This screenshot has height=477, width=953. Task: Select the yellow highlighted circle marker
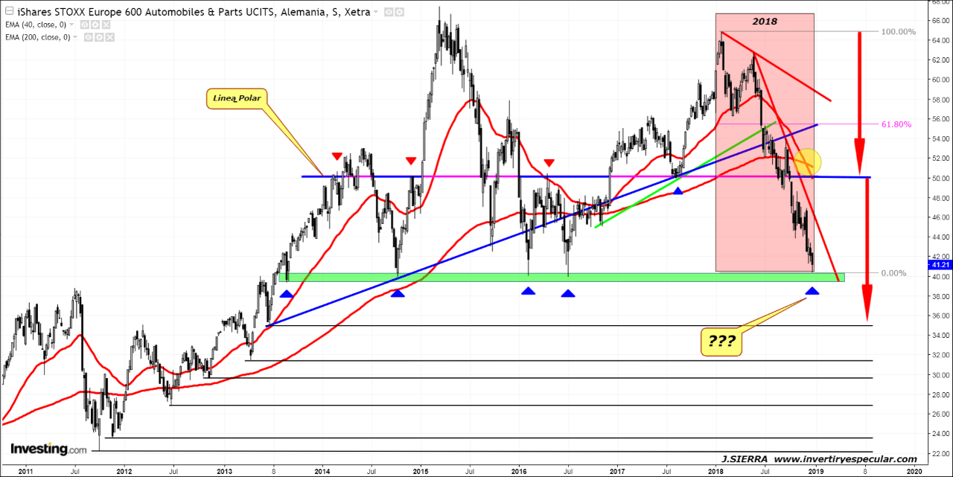click(x=806, y=161)
